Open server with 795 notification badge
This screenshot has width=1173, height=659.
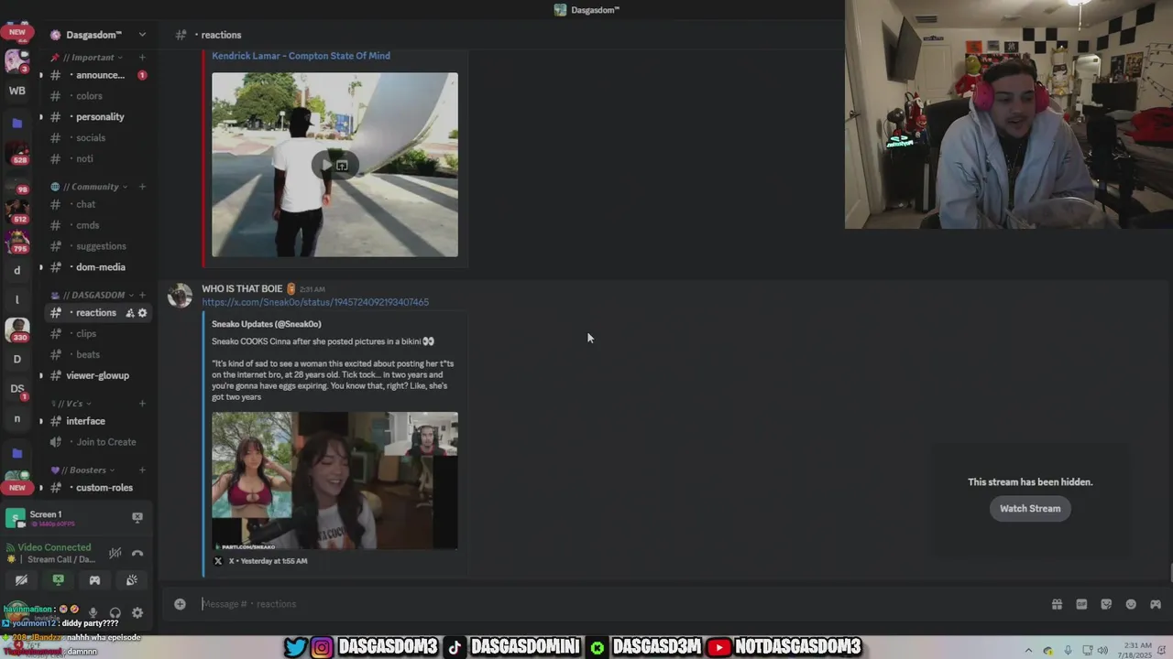tap(16, 243)
